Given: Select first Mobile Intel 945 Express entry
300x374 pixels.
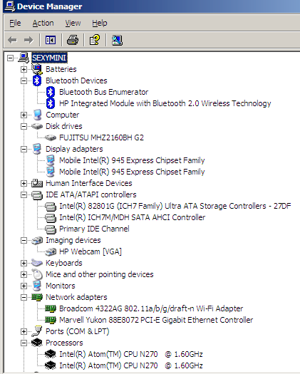Looking at the screenshot, I should (x=132, y=160).
